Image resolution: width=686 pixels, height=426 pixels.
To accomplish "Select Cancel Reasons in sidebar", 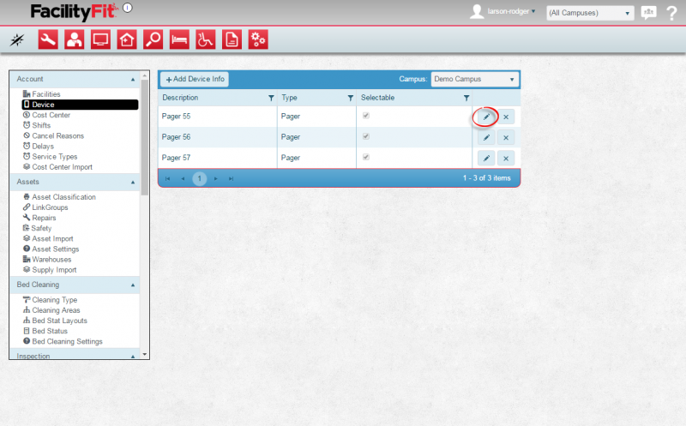I will 57,135.
